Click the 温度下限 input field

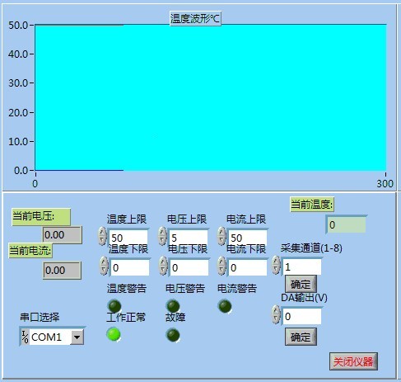point(130,267)
